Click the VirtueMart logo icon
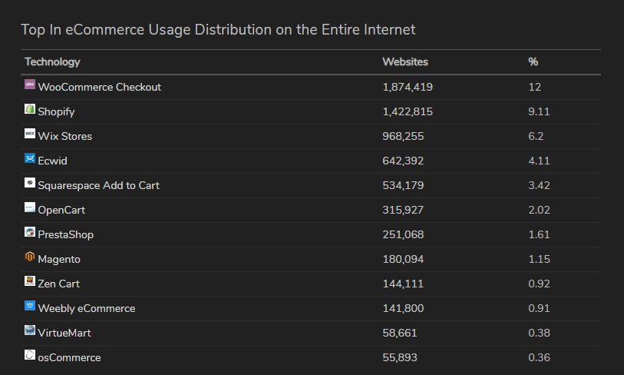 (30, 330)
